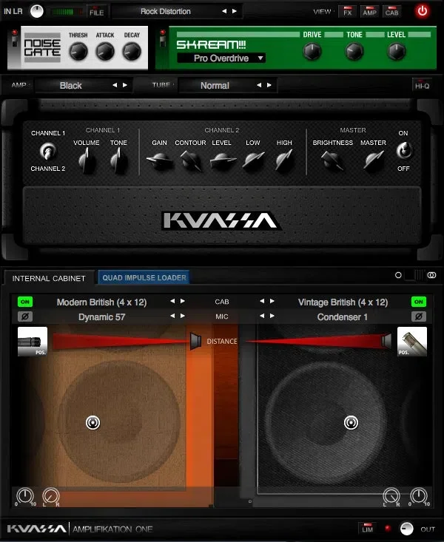This screenshot has height=542, width=444.
Task: Click the Black amp model name
Action: point(70,85)
